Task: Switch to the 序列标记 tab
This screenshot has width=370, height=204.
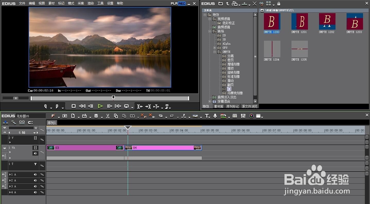Action: 233,107
